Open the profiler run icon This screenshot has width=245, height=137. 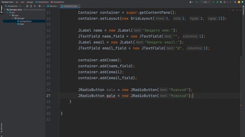coord(225,2)
